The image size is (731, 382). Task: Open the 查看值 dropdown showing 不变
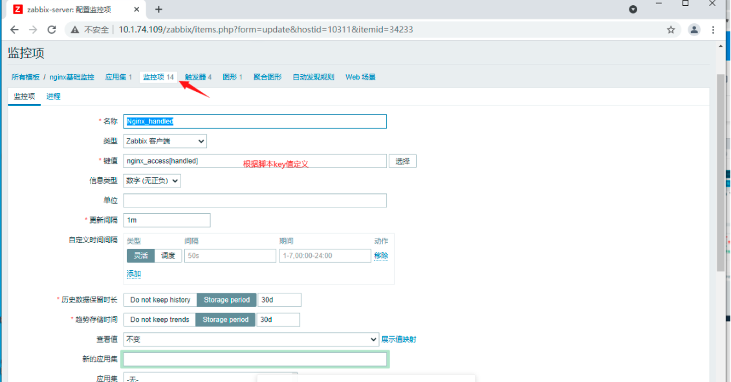[251, 339]
